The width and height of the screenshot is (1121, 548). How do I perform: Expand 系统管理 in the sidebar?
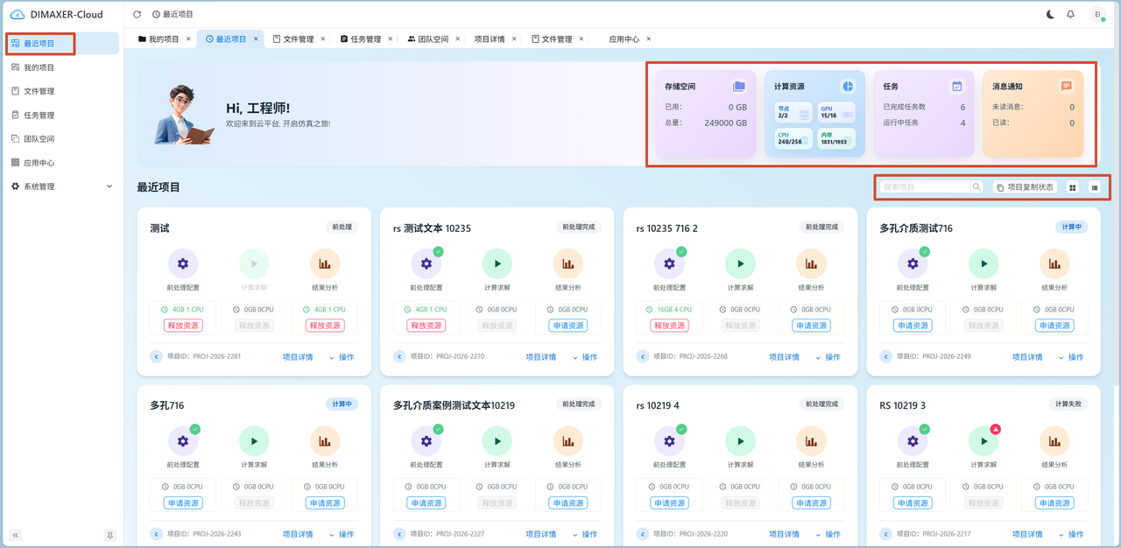click(x=62, y=186)
